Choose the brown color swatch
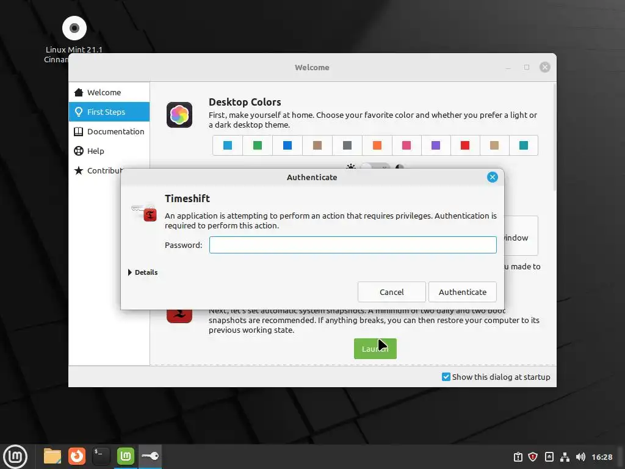 [x=317, y=145]
